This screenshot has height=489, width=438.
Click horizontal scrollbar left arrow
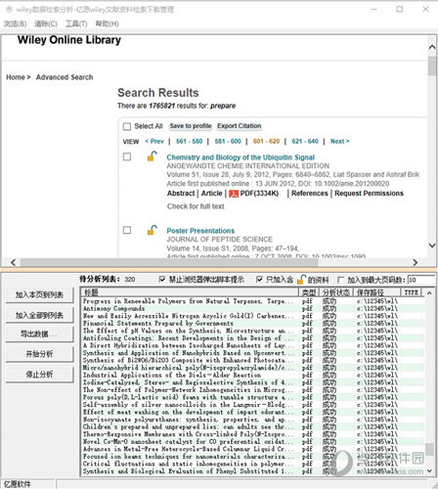pyautogui.click(x=13, y=262)
